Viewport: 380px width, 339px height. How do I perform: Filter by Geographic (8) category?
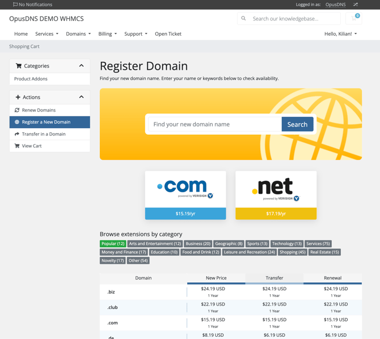[229, 244]
